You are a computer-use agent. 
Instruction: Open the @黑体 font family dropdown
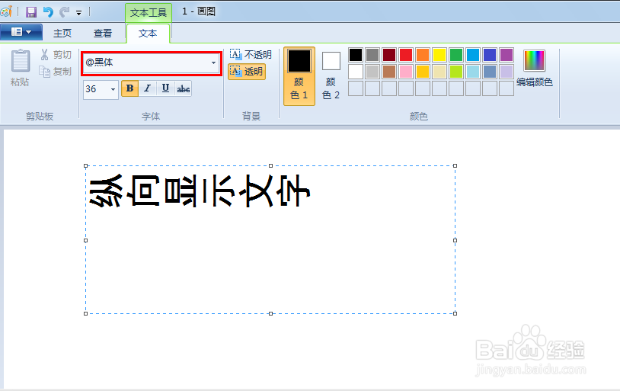coord(213,62)
